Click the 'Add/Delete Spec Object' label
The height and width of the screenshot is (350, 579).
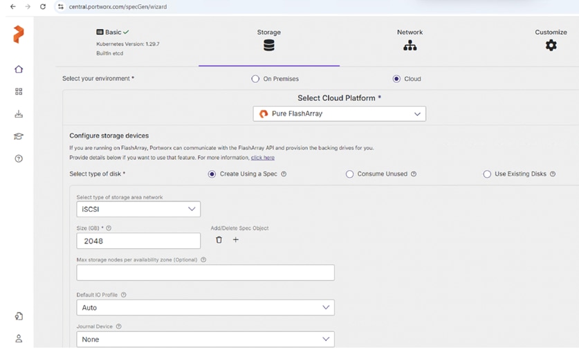coord(239,228)
